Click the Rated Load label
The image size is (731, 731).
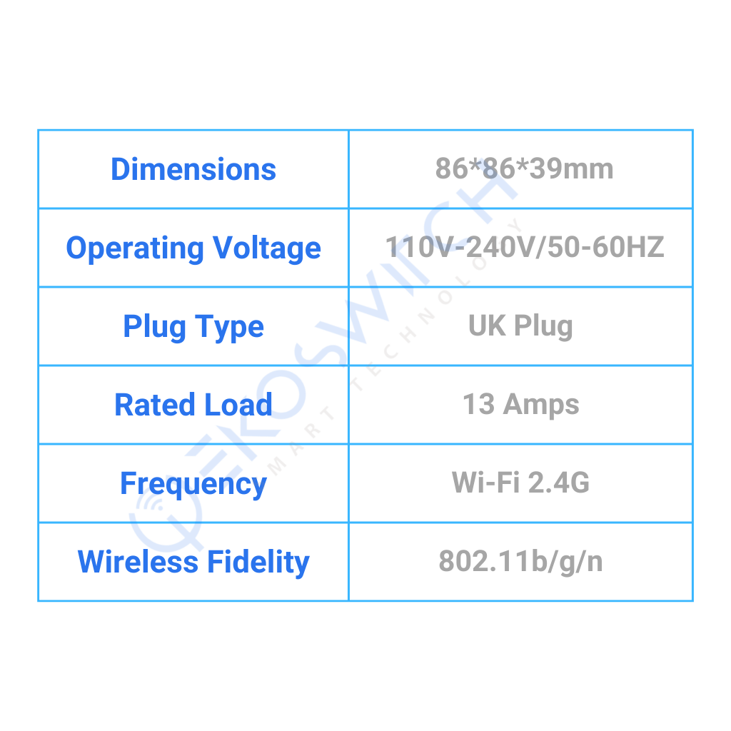point(193,405)
